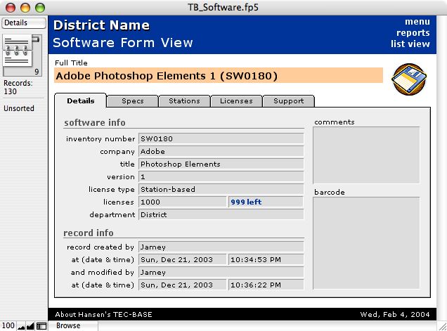Click the rolodex bookmark slider handle
Screen dimensions: 447x331
pyautogui.click(x=36, y=39)
